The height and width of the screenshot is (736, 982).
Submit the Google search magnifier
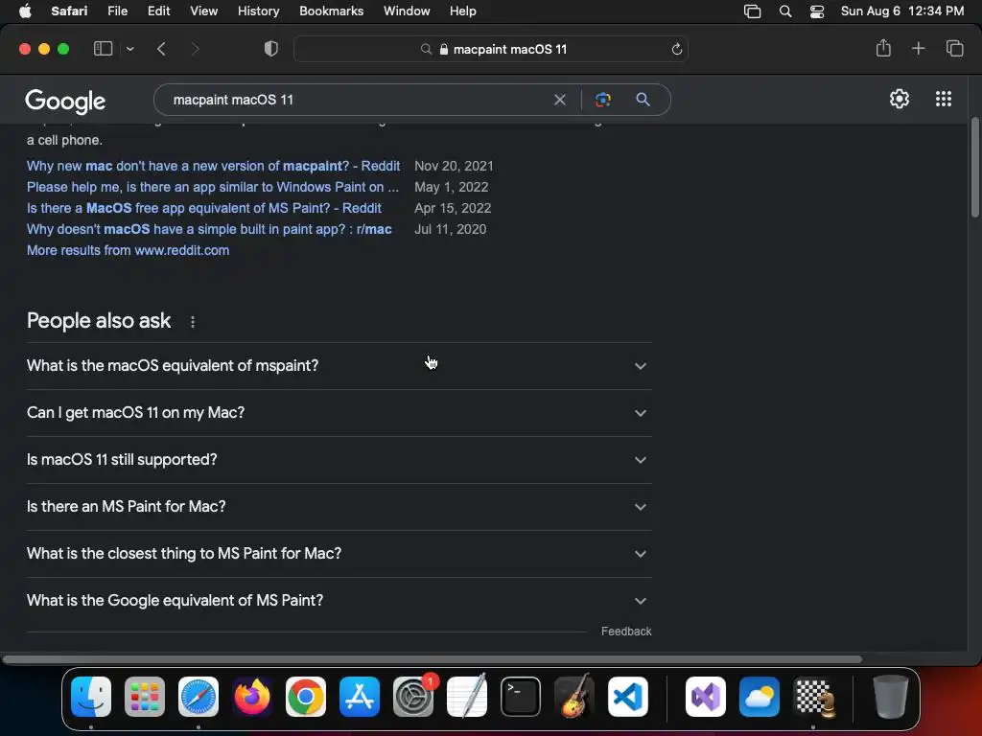click(643, 100)
